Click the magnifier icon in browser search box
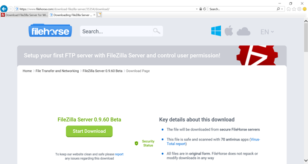 tap(278, 9)
